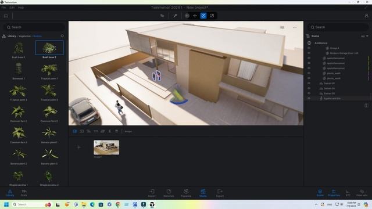Select the Bush base 2 asset

pyautogui.click(x=49, y=49)
